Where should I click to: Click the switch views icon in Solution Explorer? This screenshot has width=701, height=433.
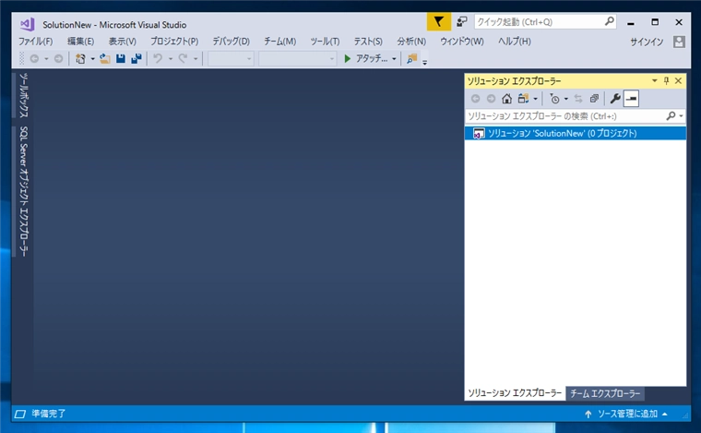pos(523,99)
